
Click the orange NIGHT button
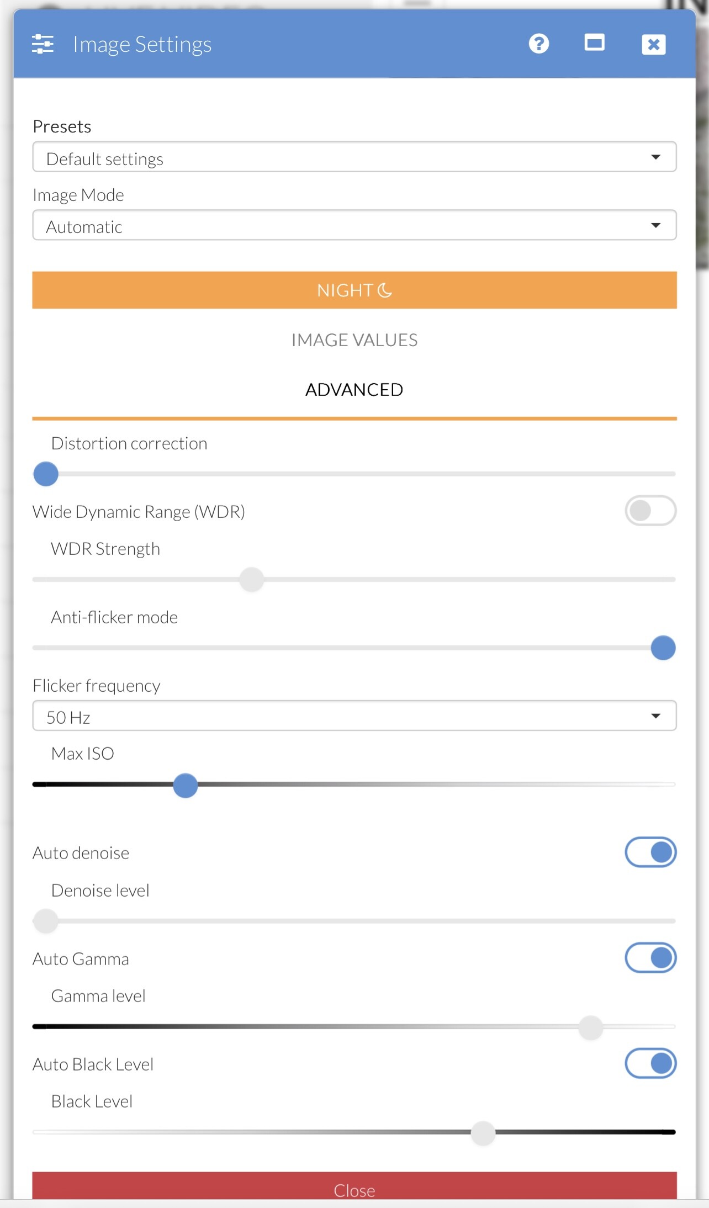(x=354, y=290)
